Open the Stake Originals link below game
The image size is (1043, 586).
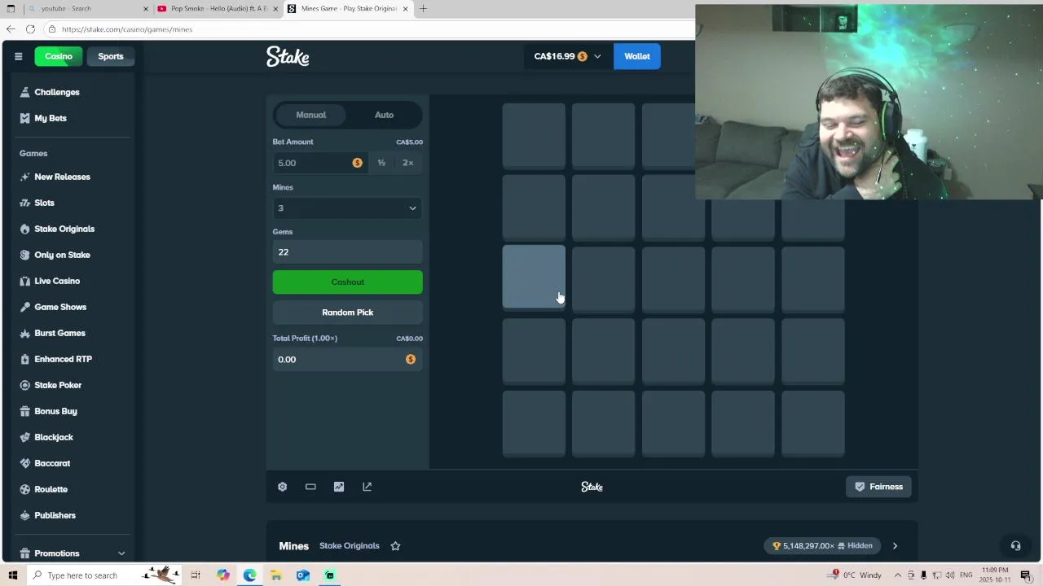coord(349,546)
